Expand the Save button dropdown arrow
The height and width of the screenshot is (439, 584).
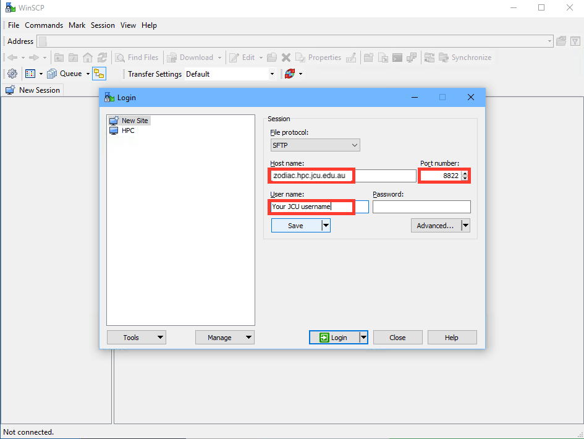(326, 226)
